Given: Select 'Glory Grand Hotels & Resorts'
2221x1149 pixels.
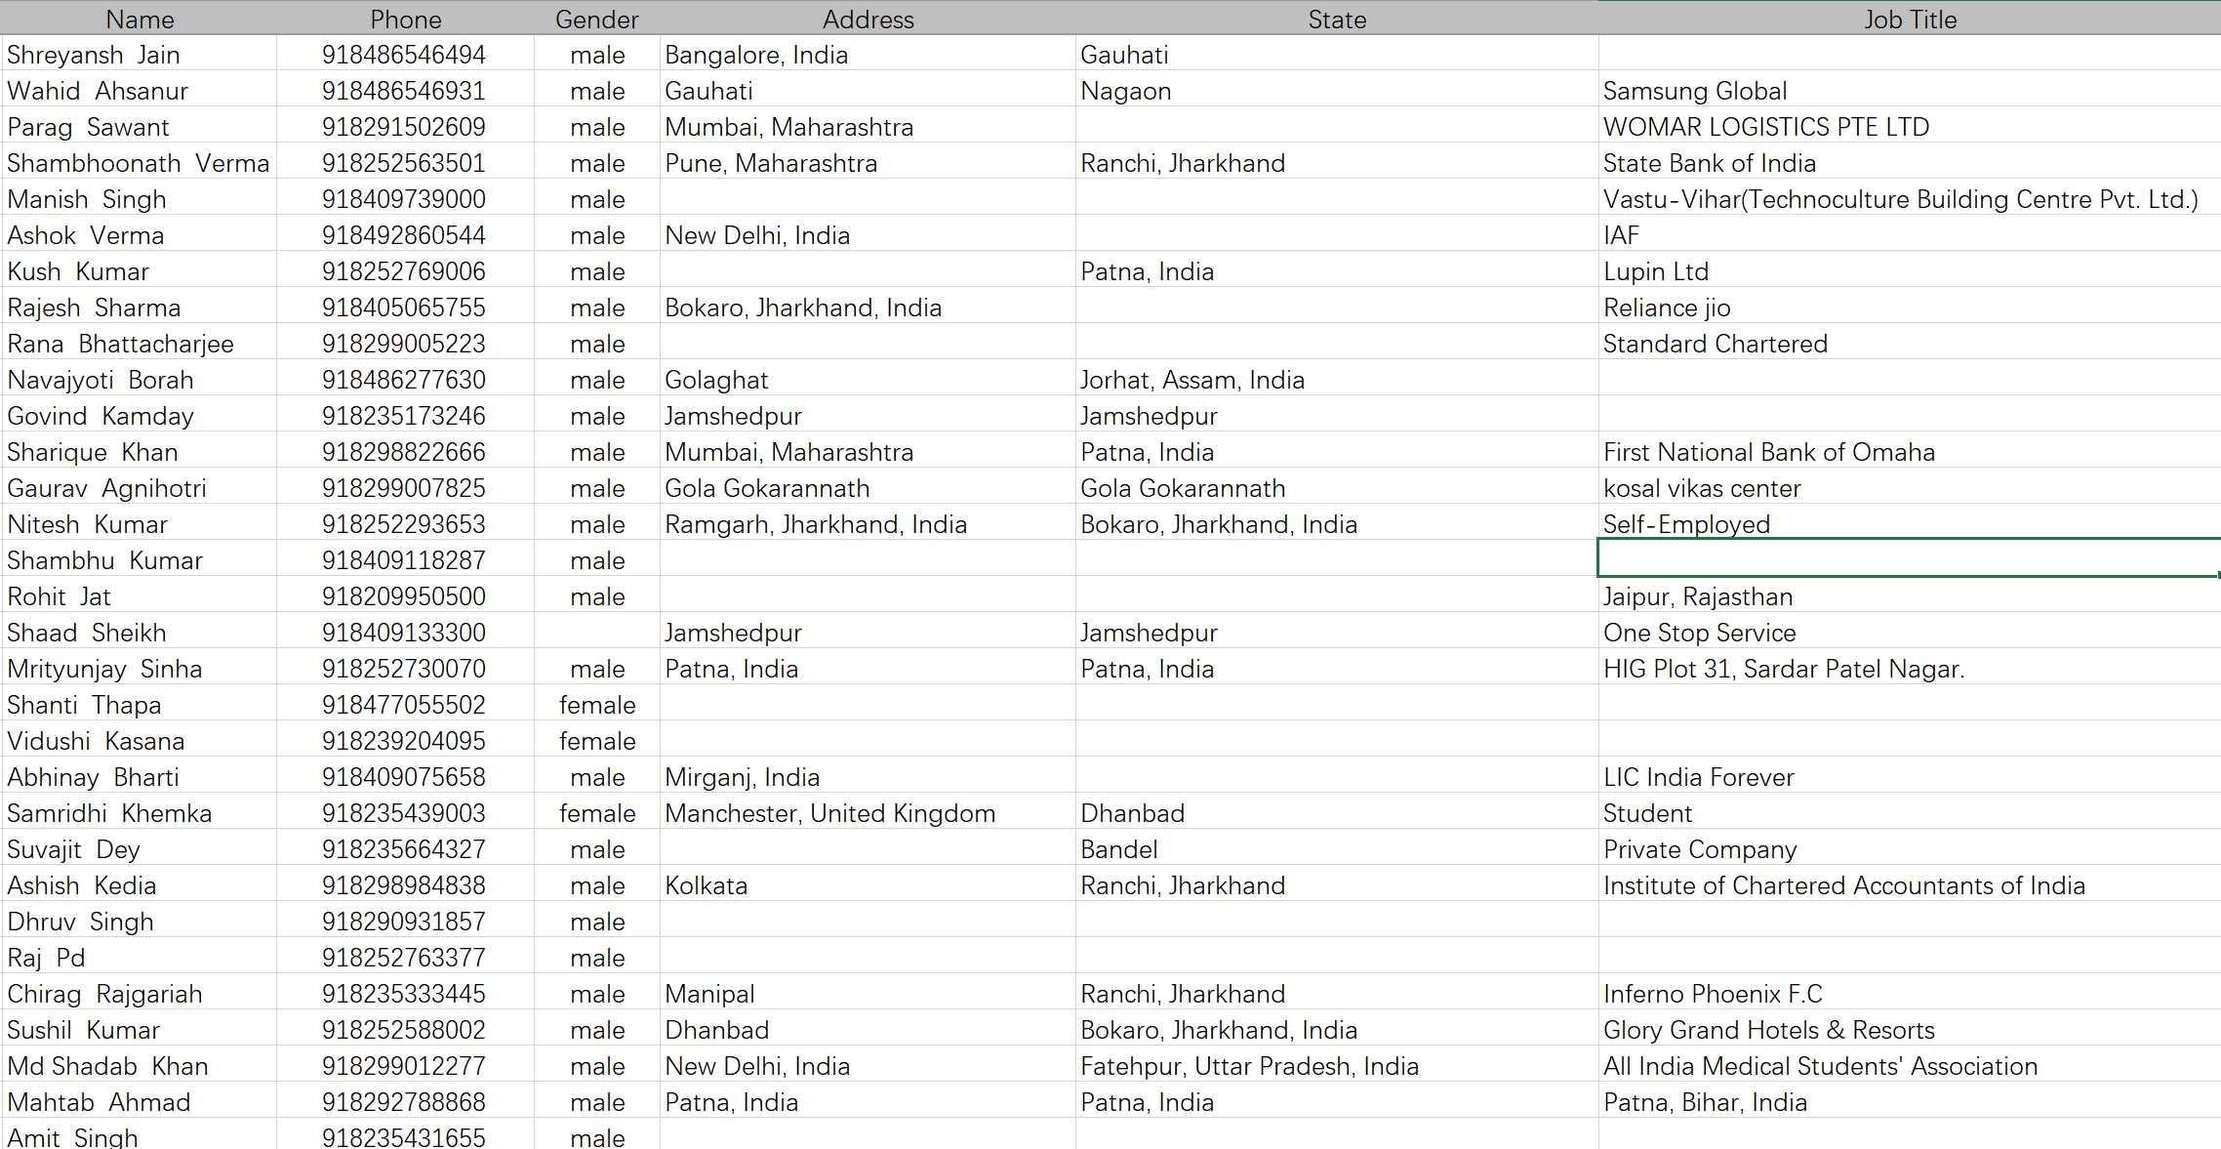Looking at the screenshot, I should 1910,1030.
